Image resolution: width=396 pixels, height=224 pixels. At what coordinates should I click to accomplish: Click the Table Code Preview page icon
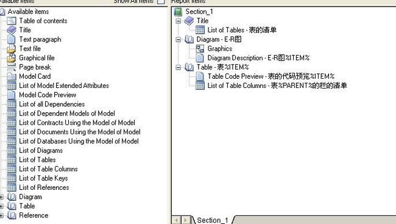click(x=200, y=76)
